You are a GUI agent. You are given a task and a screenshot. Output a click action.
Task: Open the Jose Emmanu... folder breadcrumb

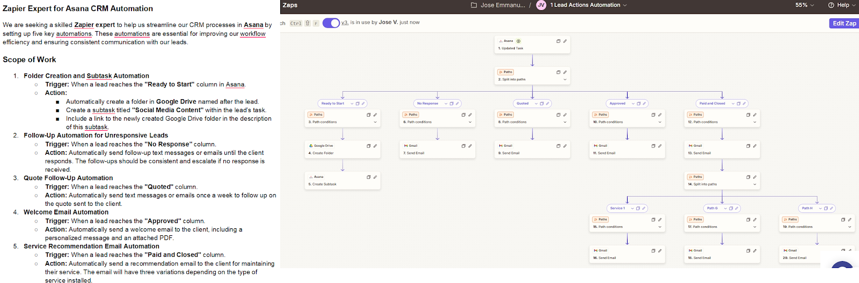tap(498, 5)
